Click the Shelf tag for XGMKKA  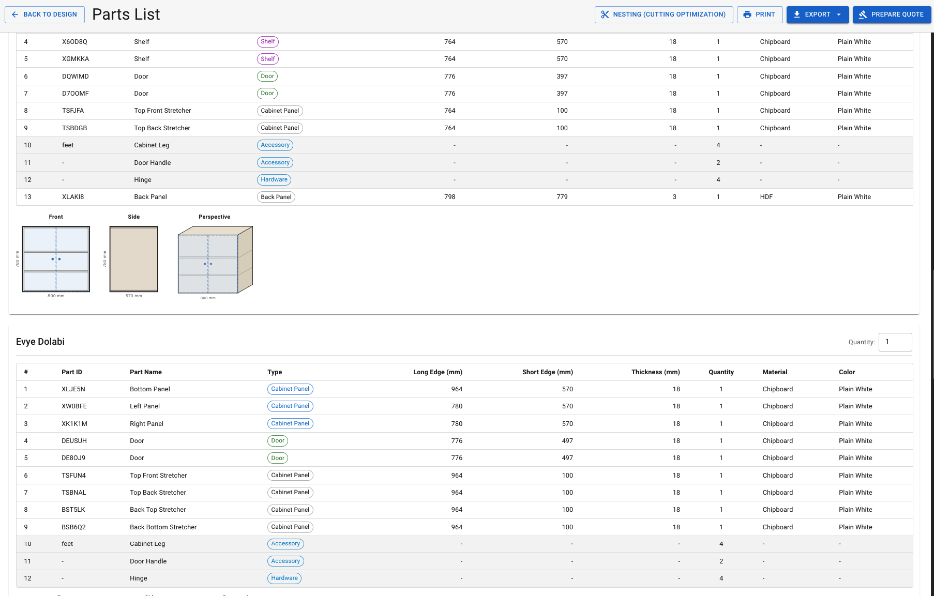(268, 59)
